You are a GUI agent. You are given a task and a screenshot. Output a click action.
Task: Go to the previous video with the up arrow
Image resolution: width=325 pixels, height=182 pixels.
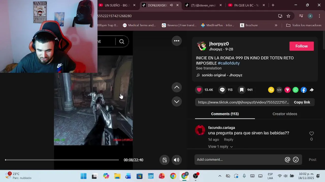point(177,87)
